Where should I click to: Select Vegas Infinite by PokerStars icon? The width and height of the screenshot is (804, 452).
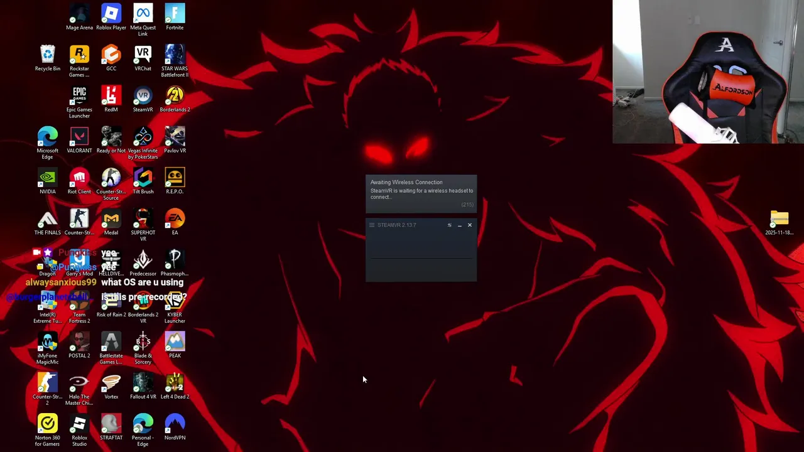[x=143, y=143]
